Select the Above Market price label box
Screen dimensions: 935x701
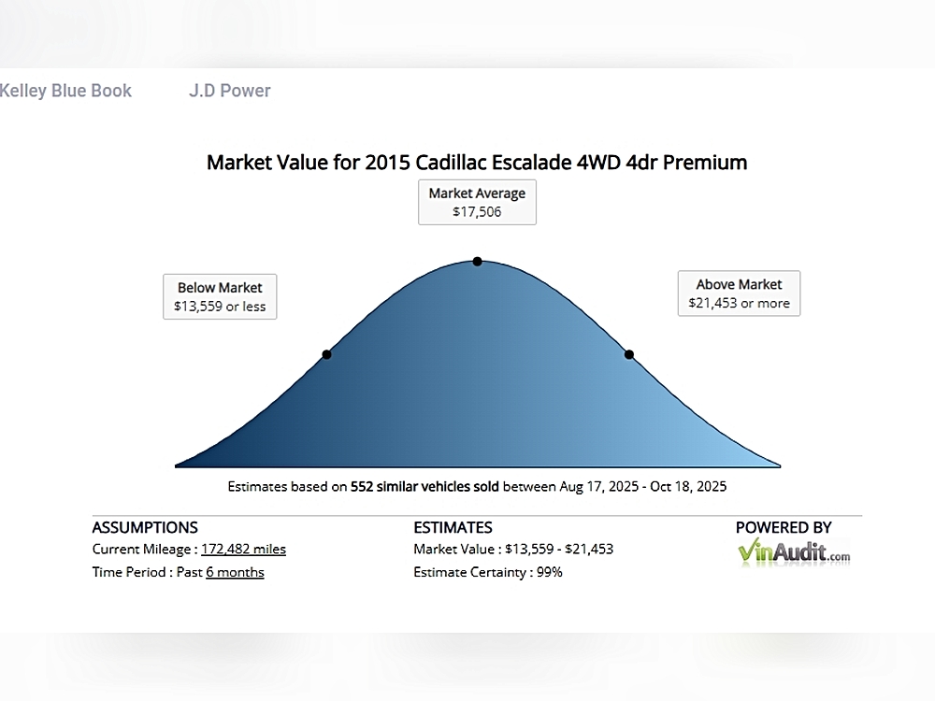(x=739, y=293)
